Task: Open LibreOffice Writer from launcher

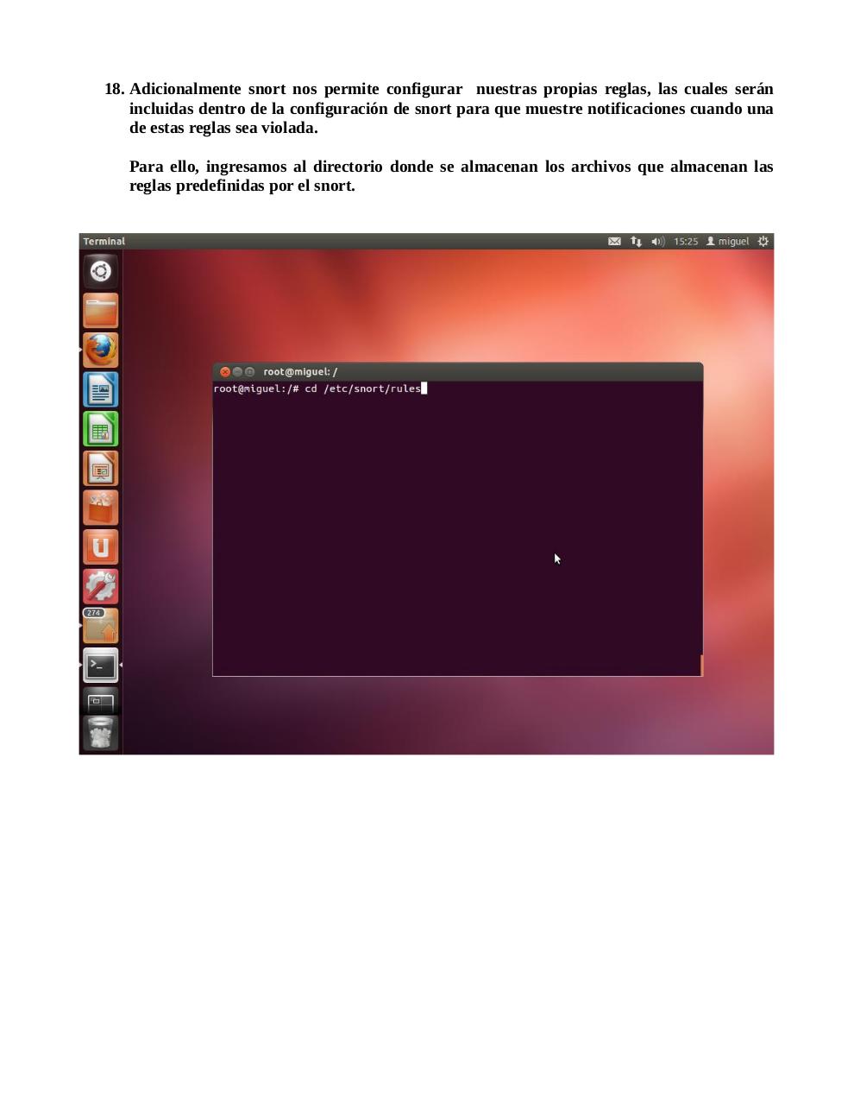Action: (100, 389)
